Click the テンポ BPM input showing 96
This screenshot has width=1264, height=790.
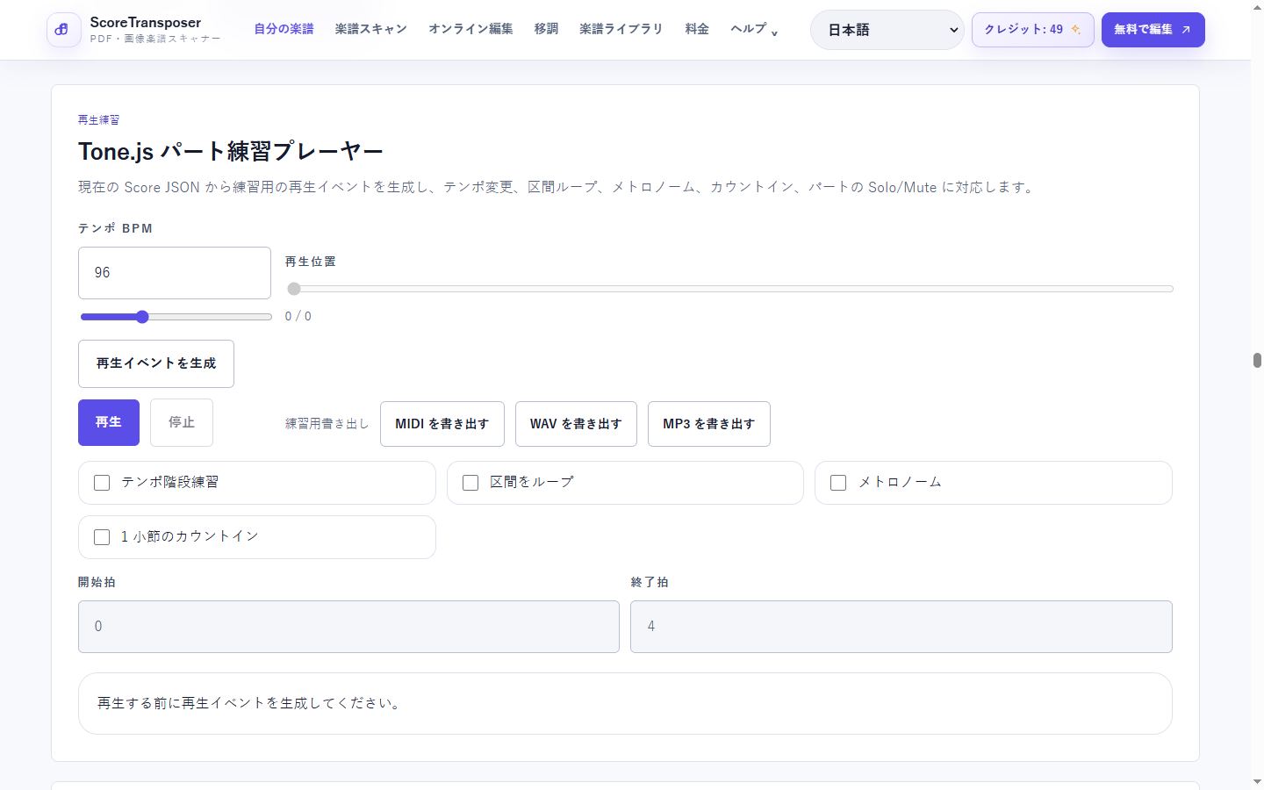pos(175,273)
